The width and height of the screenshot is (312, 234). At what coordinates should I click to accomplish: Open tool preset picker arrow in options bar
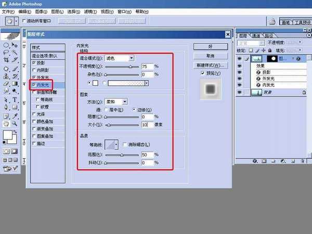(x=16, y=21)
